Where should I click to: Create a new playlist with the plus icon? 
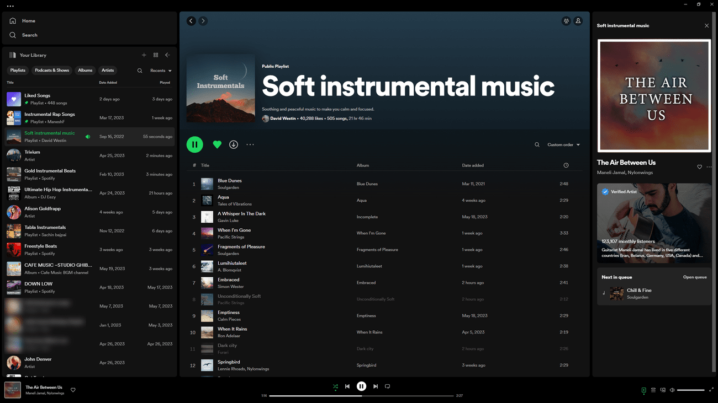[144, 55]
